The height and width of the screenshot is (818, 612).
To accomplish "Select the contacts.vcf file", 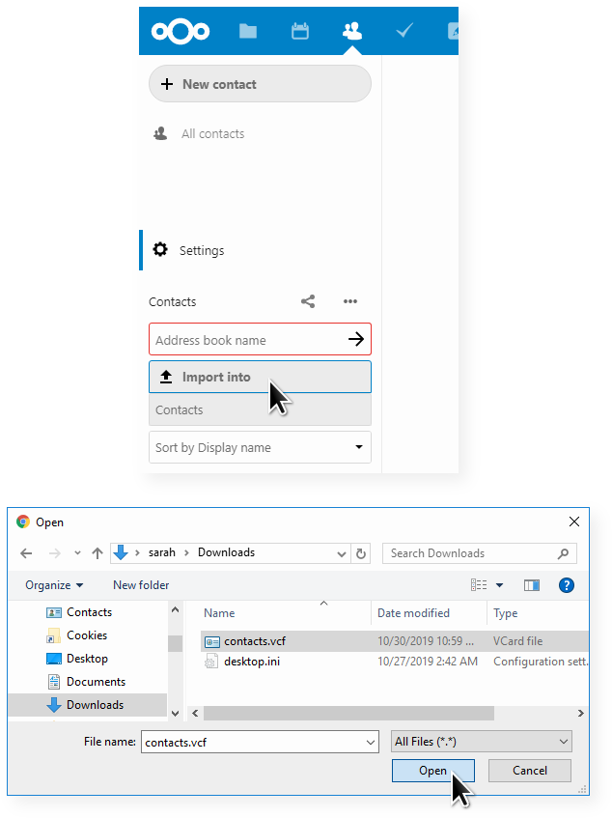I will point(254,641).
